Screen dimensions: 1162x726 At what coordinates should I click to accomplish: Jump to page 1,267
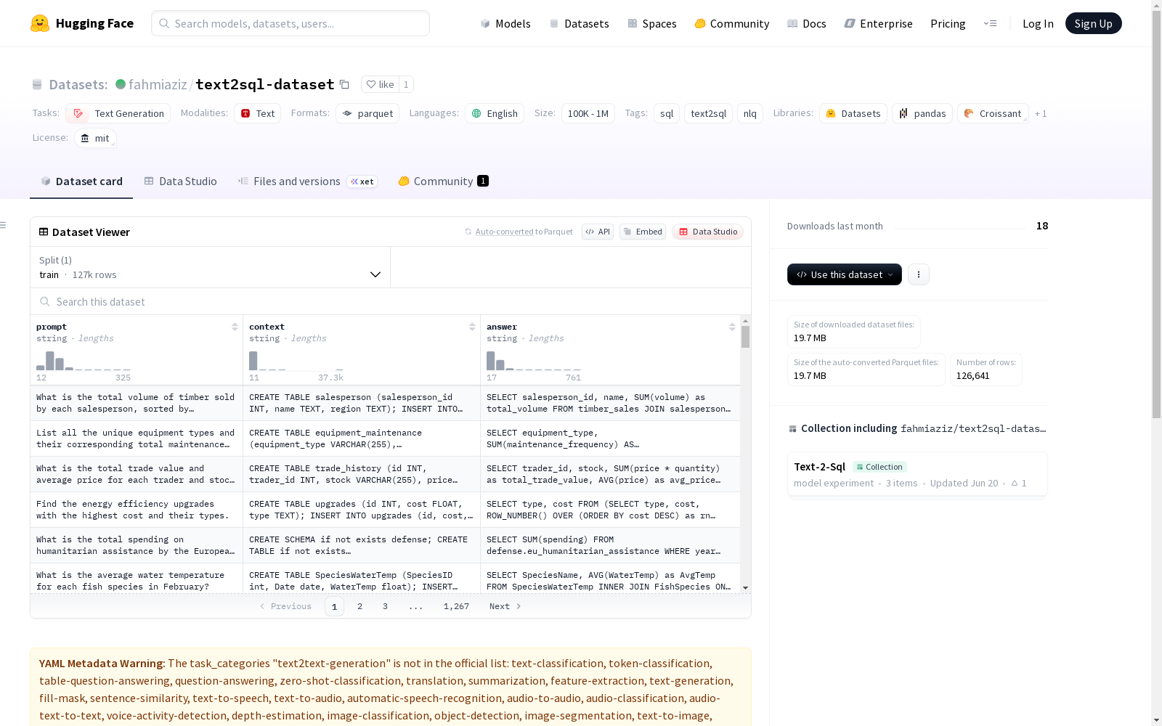[456, 606]
